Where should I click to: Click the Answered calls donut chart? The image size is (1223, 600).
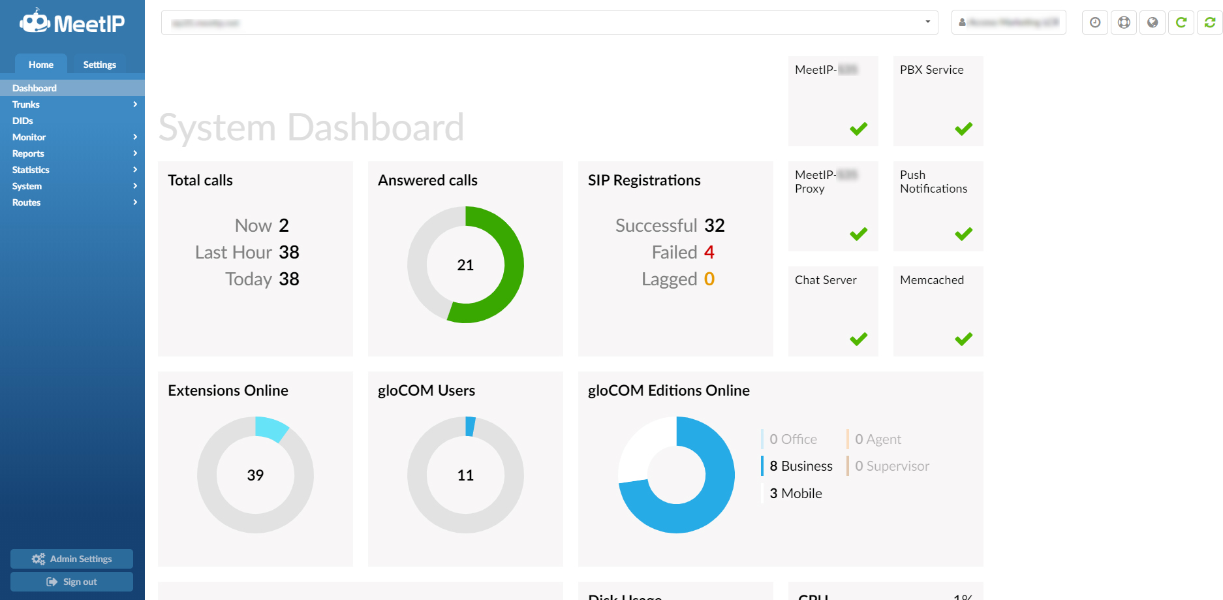[x=465, y=264]
